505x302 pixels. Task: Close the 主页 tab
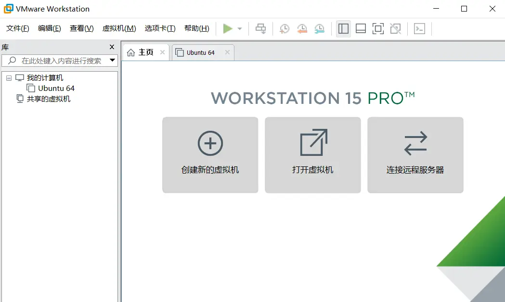click(x=163, y=52)
